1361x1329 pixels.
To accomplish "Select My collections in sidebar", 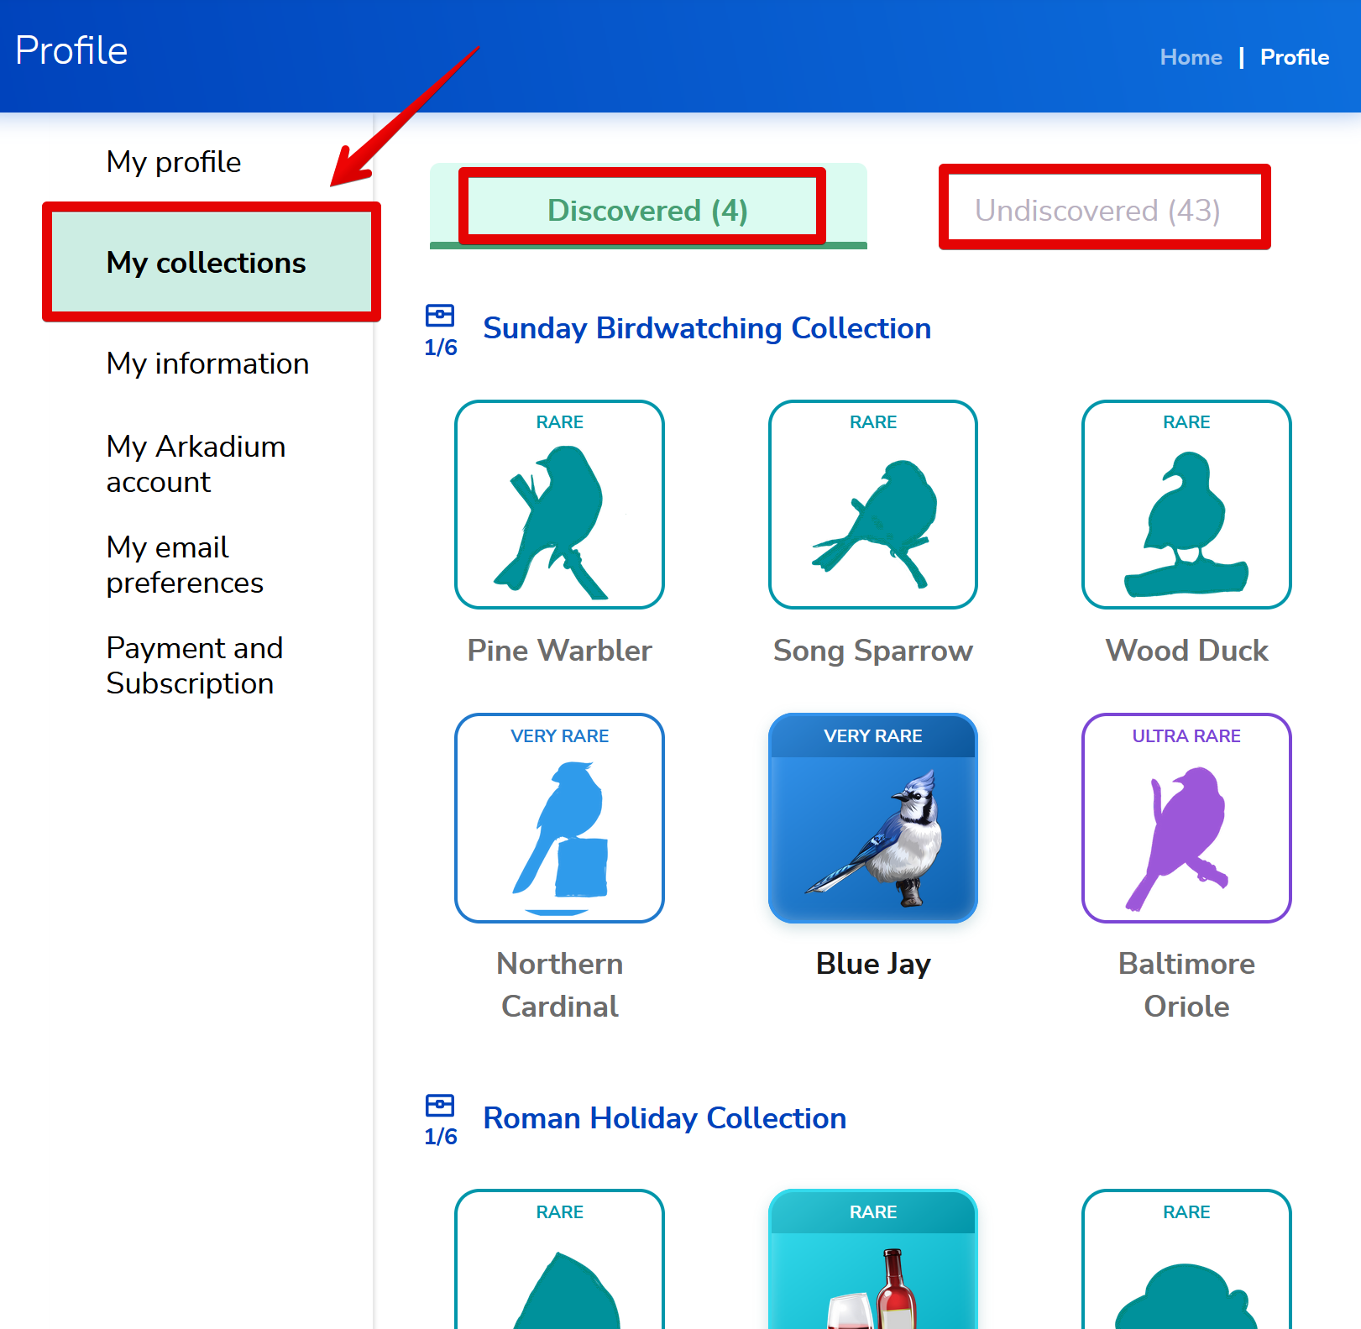I will pos(212,262).
